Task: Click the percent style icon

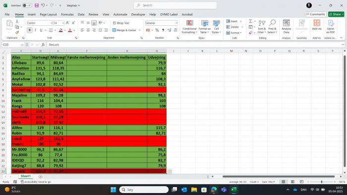Action: click(x=157, y=30)
